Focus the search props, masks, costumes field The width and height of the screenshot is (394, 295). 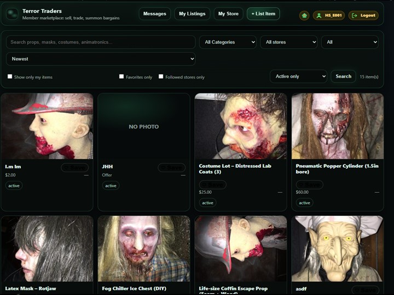(101, 42)
